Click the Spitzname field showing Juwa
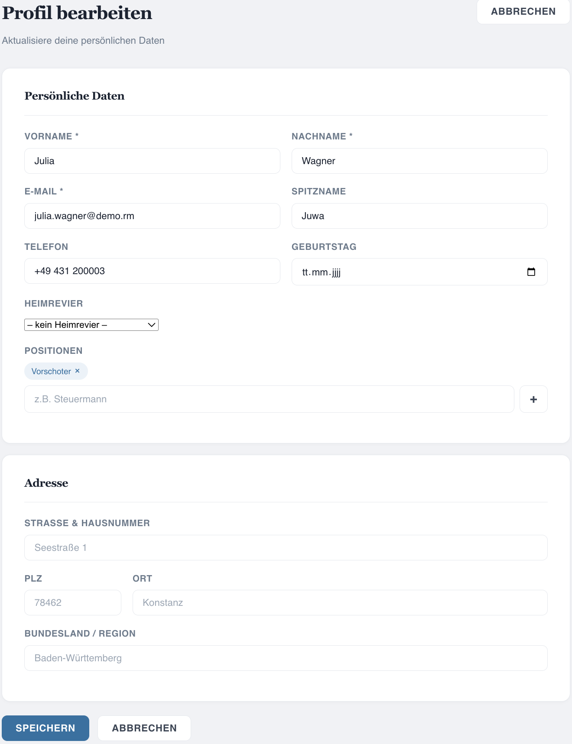The image size is (572, 744). click(419, 216)
